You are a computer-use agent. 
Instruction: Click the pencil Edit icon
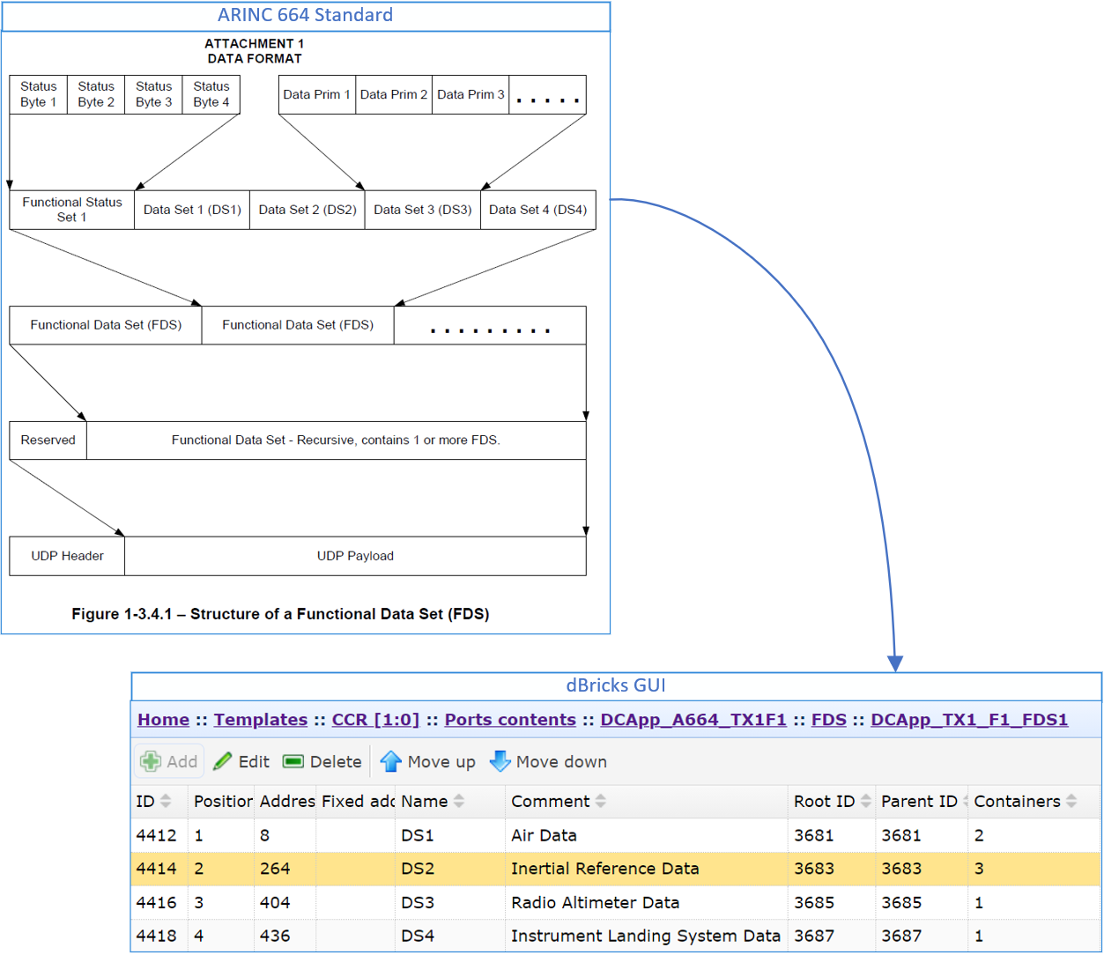click(x=222, y=761)
